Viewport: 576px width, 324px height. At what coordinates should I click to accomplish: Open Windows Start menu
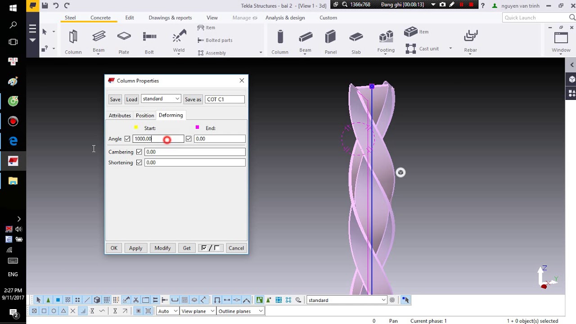13,8
